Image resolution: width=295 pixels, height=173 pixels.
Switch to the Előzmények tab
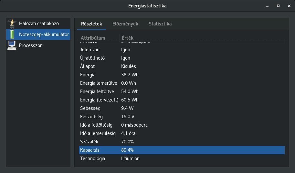[125, 24]
